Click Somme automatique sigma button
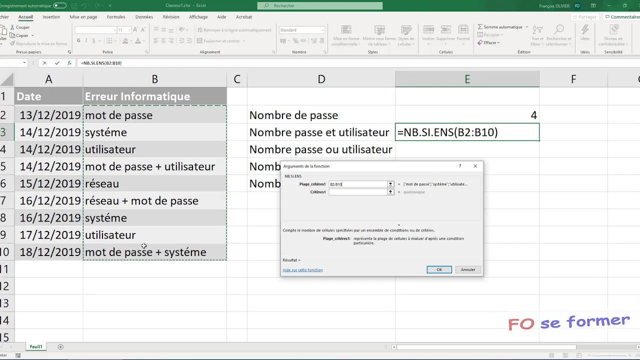This screenshot has width=640, height=360. pos(500,27)
